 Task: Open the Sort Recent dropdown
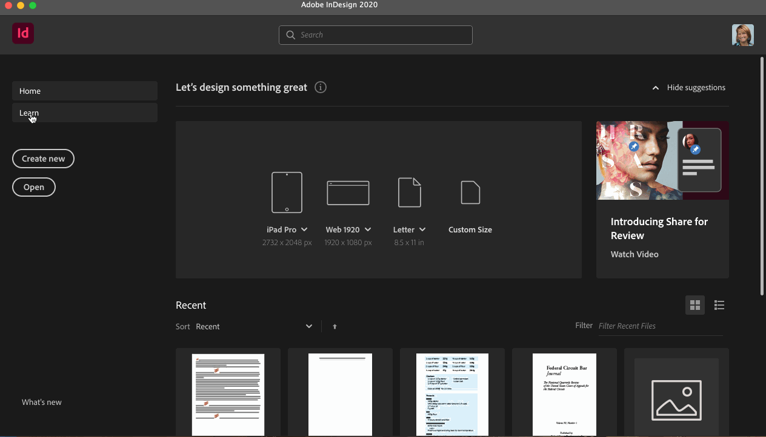tap(255, 326)
